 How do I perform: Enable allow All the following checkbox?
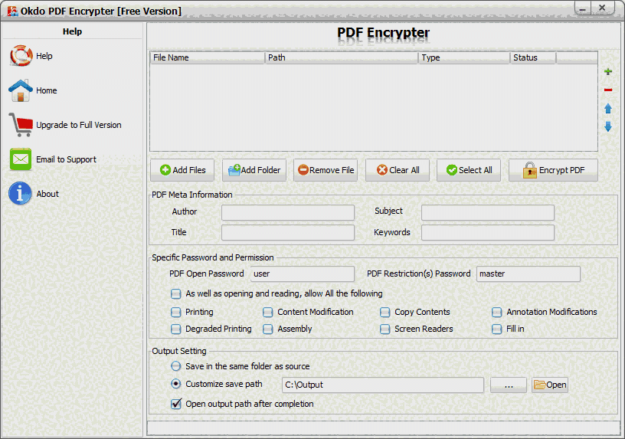point(176,294)
